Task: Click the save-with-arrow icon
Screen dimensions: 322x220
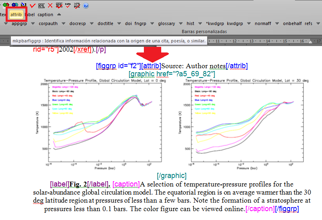Action: [x=24, y=5]
